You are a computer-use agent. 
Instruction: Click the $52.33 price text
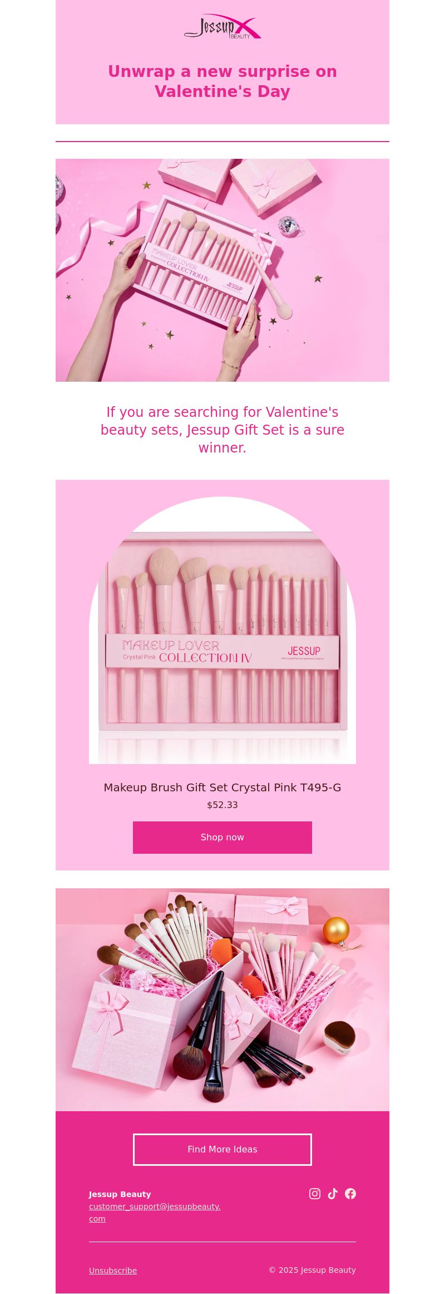click(222, 805)
